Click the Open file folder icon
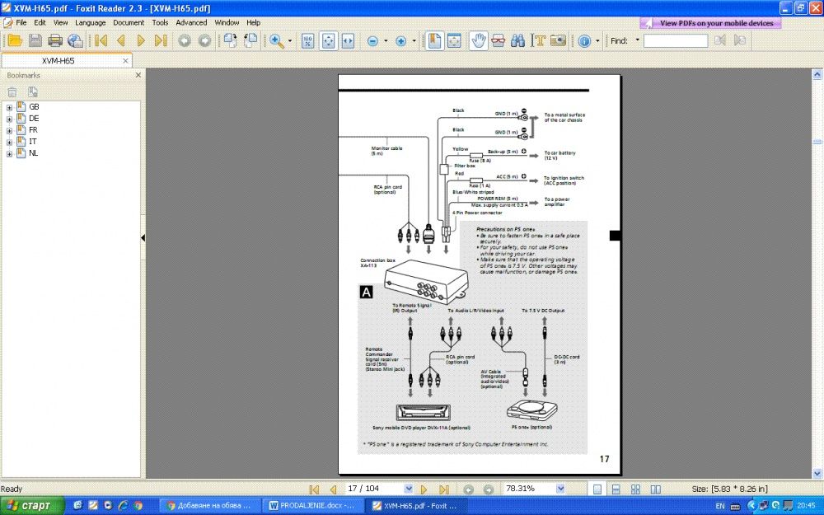 15,40
